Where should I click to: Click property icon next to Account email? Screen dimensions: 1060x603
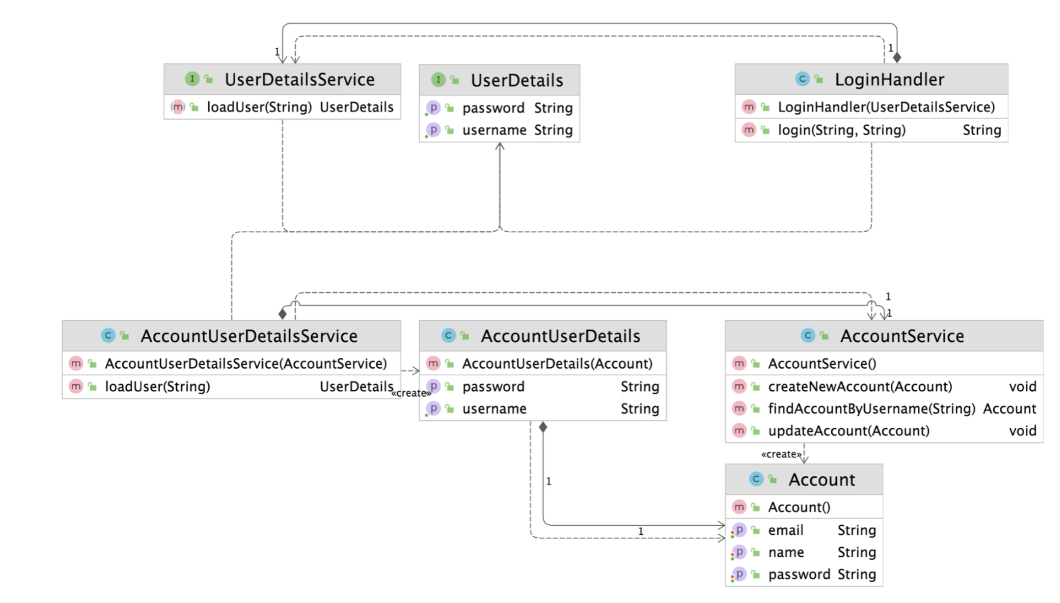(x=739, y=530)
